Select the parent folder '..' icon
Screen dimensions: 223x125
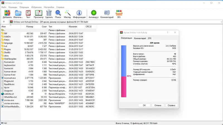tap(3, 30)
